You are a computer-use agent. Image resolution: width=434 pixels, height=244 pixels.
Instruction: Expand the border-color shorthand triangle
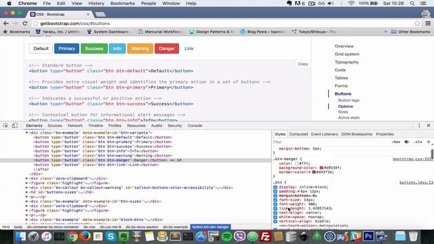[x=310, y=172]
